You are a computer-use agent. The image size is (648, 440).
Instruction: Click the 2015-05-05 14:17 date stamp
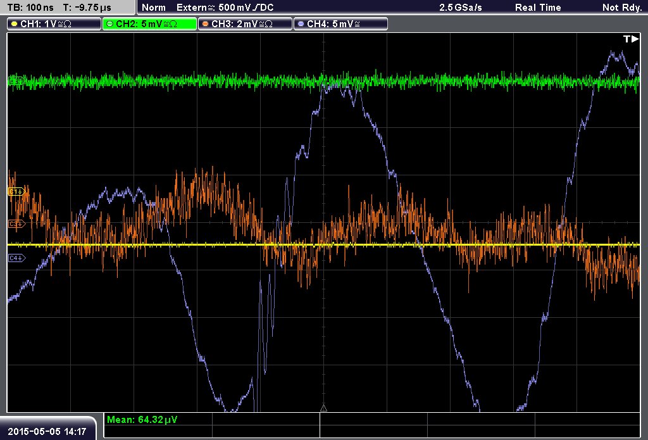(x=47, y=432)
